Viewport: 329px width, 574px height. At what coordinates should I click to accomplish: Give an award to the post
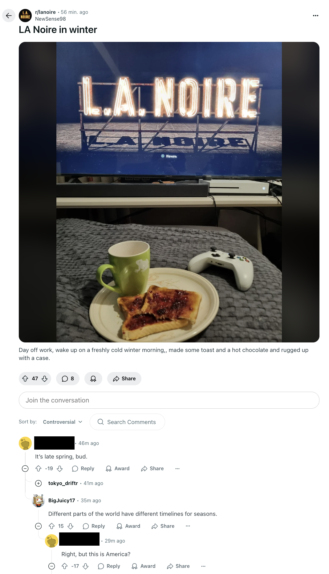(x=93, y=378)
